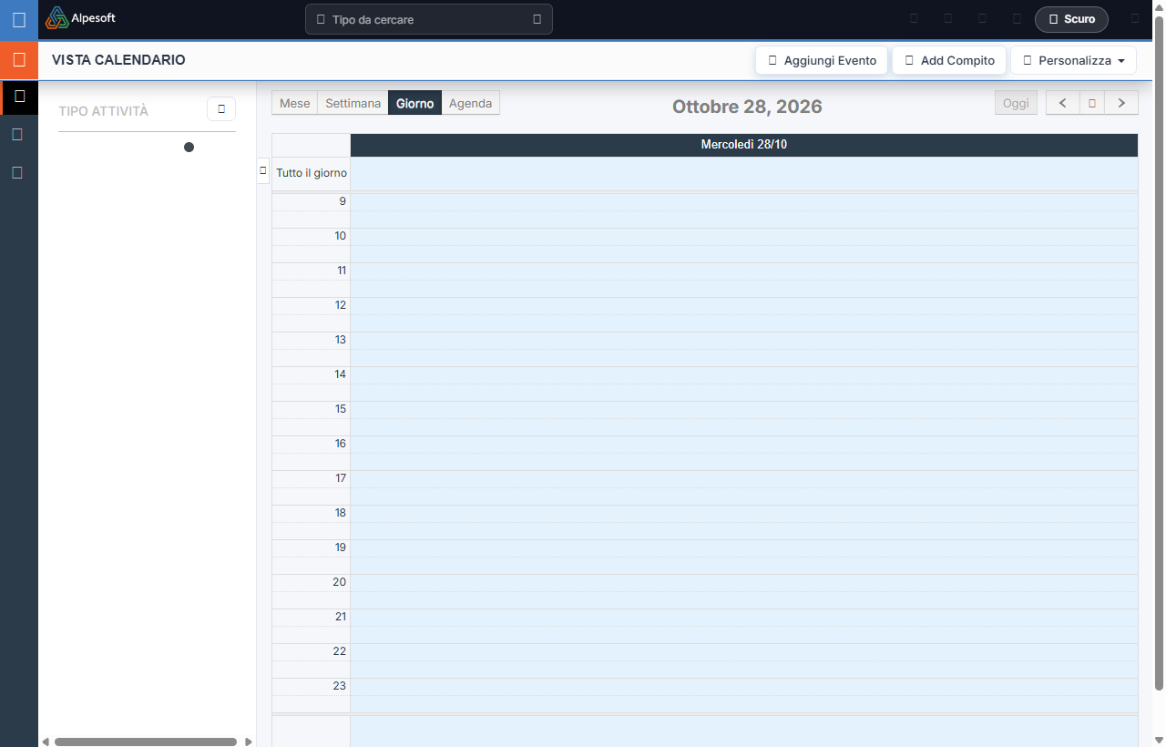Click the Alpesoft logo
Screen dimensions: 1166x747
tap(81, 18)
